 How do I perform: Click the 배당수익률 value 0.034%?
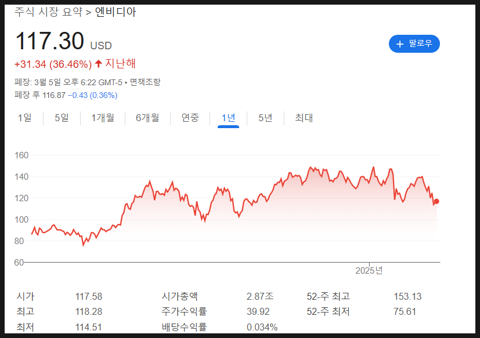[x=262, y=327]
